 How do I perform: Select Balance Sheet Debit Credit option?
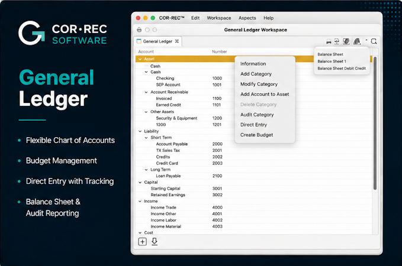(x=342, y=69)
